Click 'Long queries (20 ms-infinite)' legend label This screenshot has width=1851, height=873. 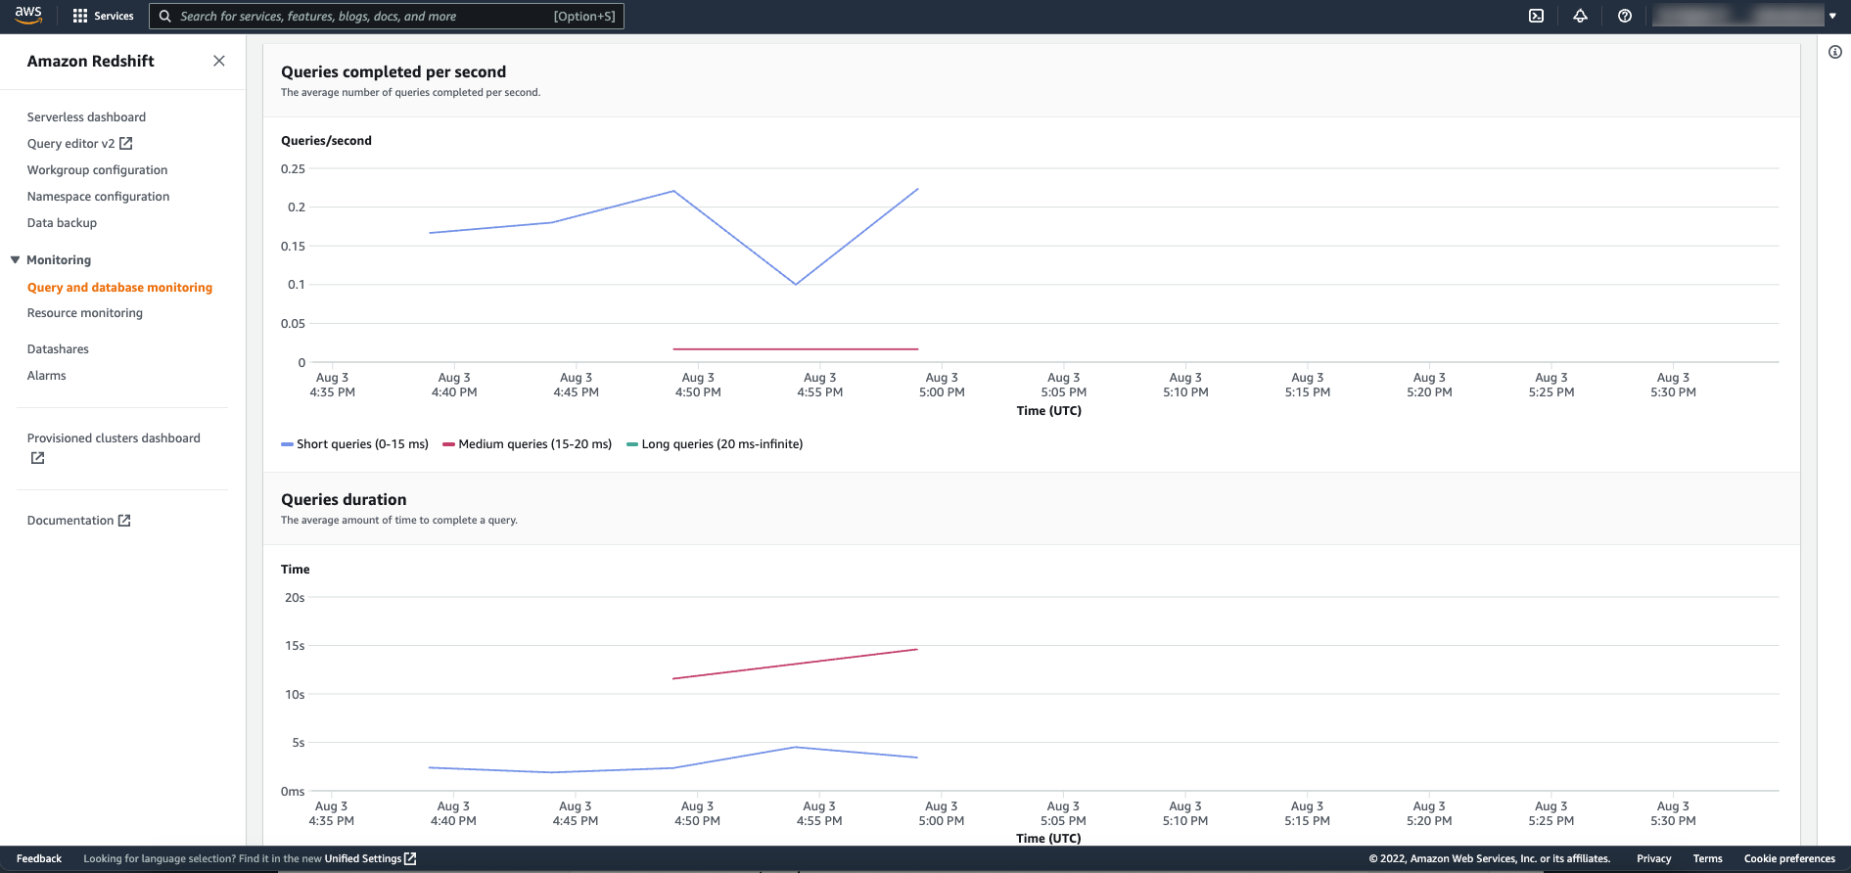tap(722, 444)
